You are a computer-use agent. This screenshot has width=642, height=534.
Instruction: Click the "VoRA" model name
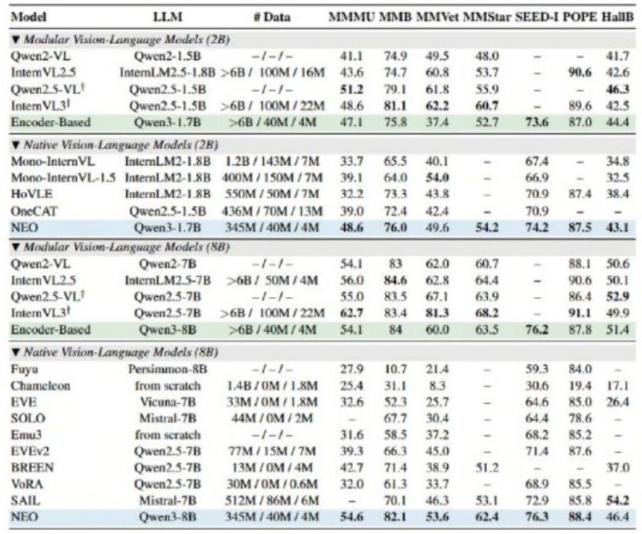pyautogui.click(x=27, y=484)
